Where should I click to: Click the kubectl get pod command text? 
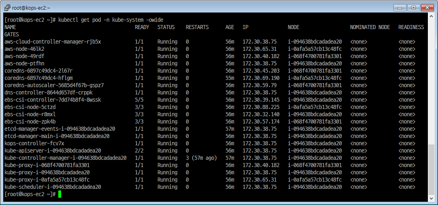[111, 20]
